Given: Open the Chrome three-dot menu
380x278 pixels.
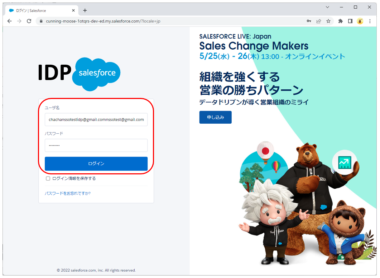Looking at the screenshot, I should 370,21.
